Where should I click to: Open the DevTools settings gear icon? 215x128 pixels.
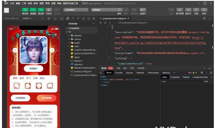[x=201, y=73]
